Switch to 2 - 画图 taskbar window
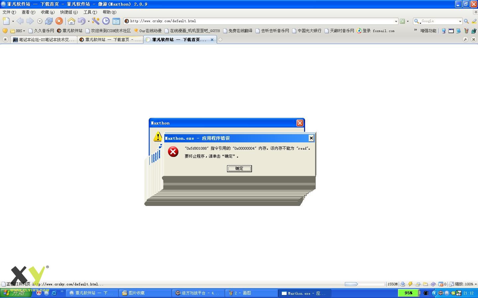 pos(251,293)
